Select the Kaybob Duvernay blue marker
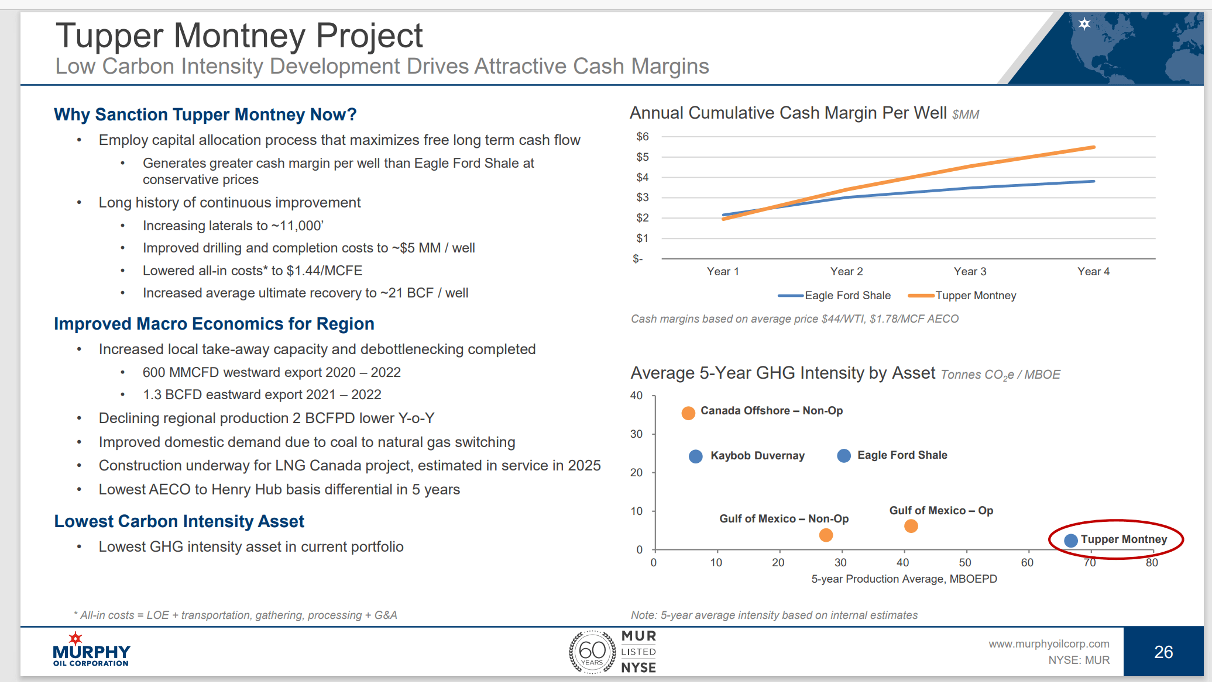 coord(695,455)
